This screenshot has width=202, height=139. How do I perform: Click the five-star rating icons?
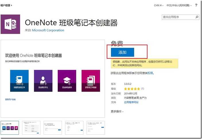(x=132, y=89)
